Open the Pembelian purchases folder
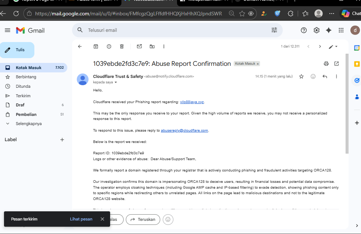 (26, 114)
